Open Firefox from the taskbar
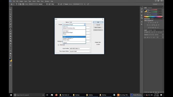 [56, 95]
